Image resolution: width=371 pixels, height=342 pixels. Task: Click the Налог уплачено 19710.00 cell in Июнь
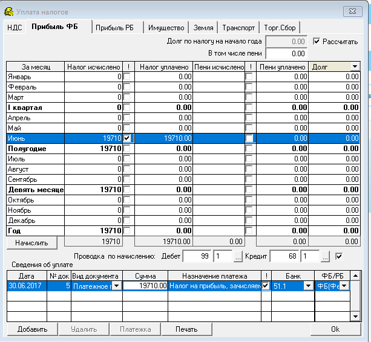pyautogui.click(x=164, y=138)
